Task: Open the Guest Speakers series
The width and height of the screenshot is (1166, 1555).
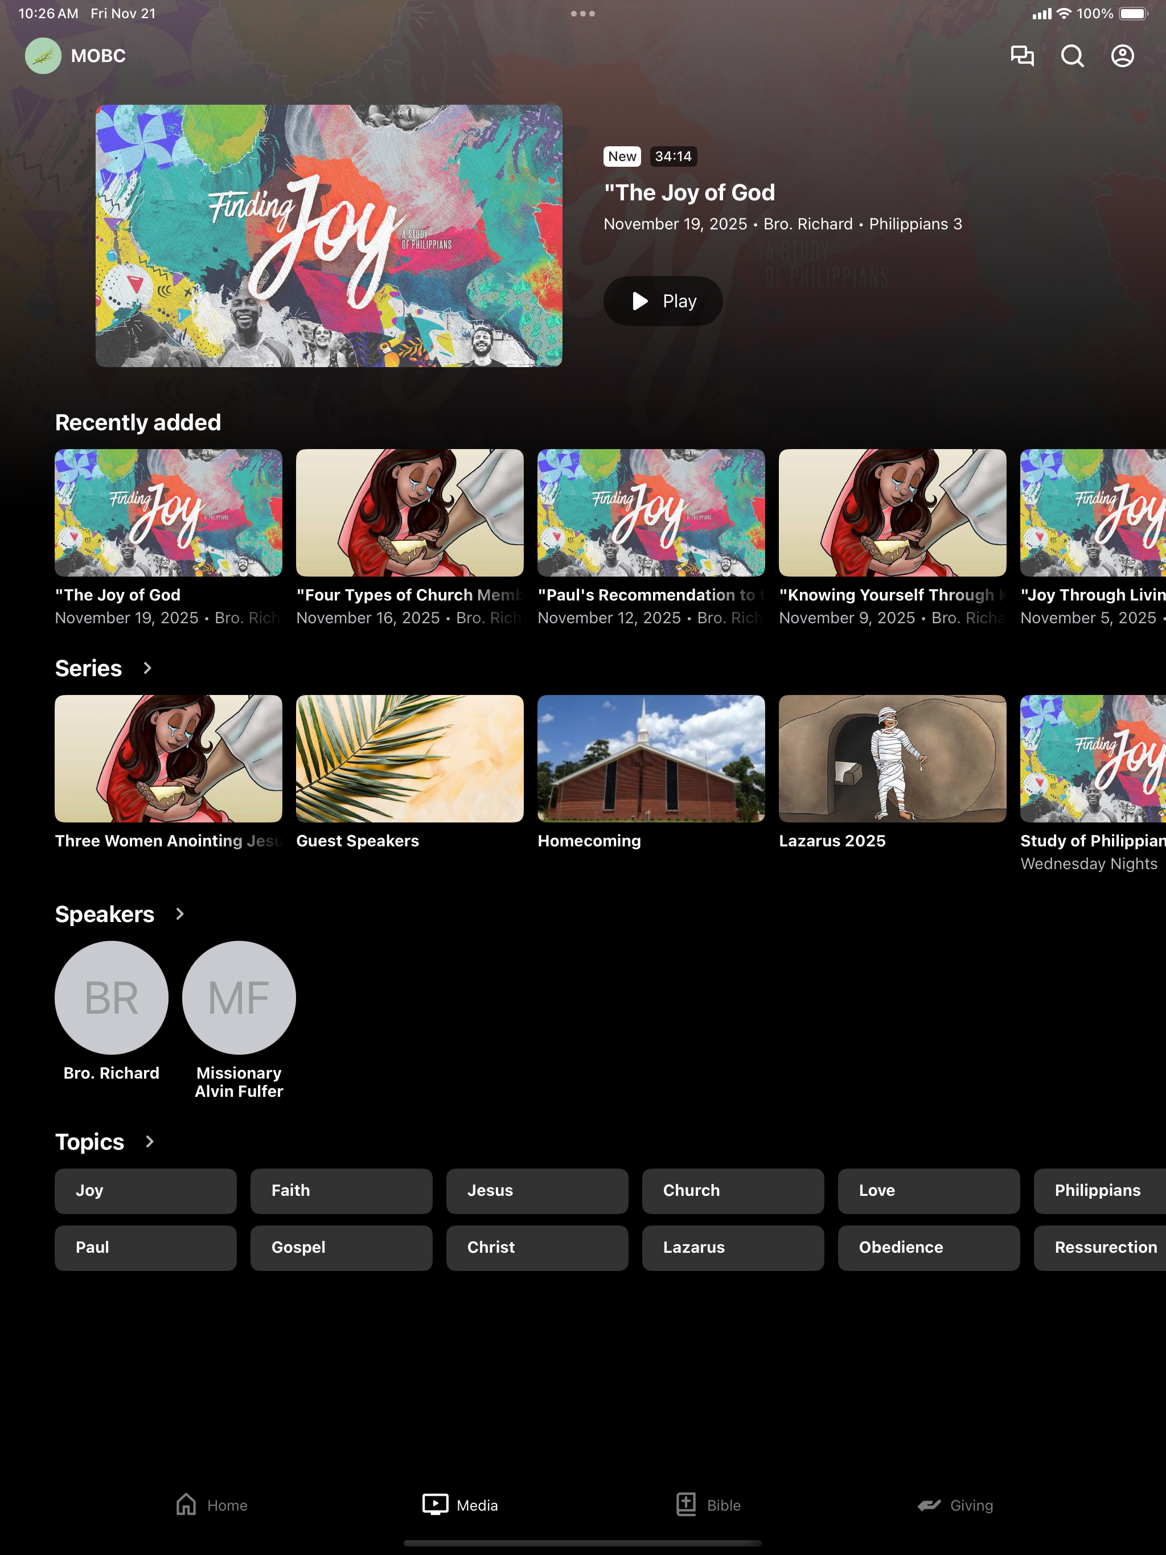Action: tap(410, 759)
